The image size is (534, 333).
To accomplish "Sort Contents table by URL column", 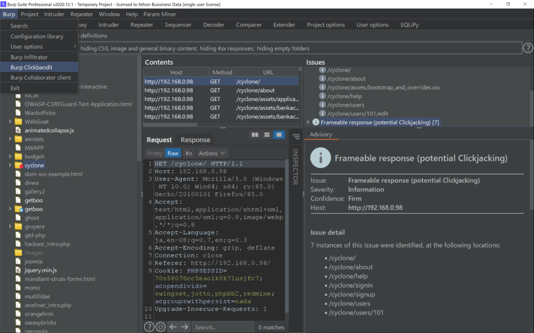I will tap(268, 72).
